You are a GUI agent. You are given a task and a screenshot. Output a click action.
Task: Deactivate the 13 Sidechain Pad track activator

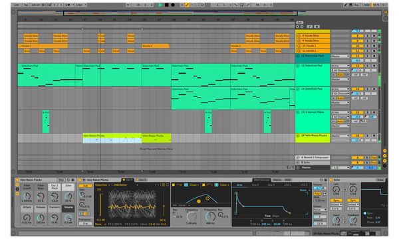(357, 66)
